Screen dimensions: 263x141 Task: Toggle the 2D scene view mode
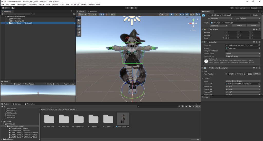point(166,14)
